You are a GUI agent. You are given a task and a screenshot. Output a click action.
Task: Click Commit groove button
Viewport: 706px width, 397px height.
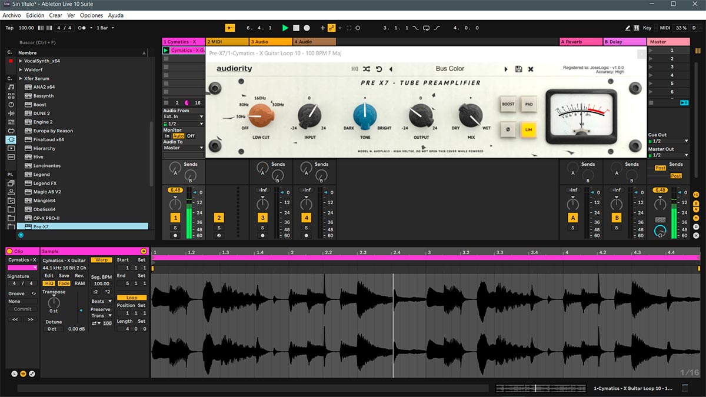[22, 309]
